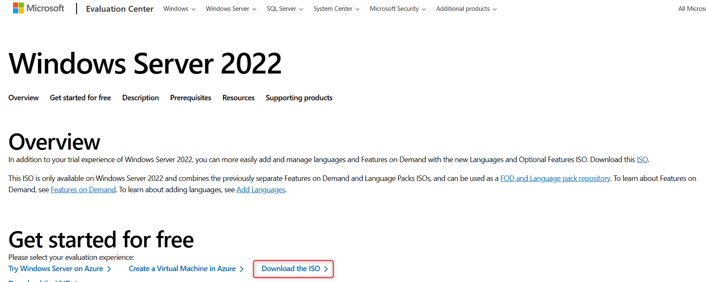Click chevron after Try Windows Server on Azure
Screen dimensions: 706x282
click(109, 269)
